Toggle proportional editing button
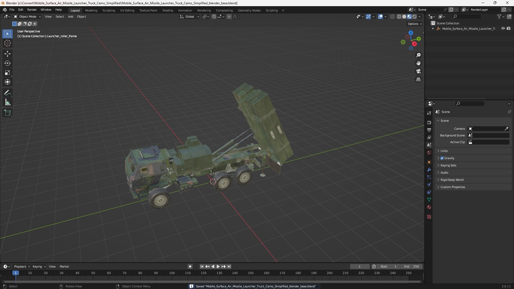The height and width of the screenshot is (289, 514). (229, 17)
